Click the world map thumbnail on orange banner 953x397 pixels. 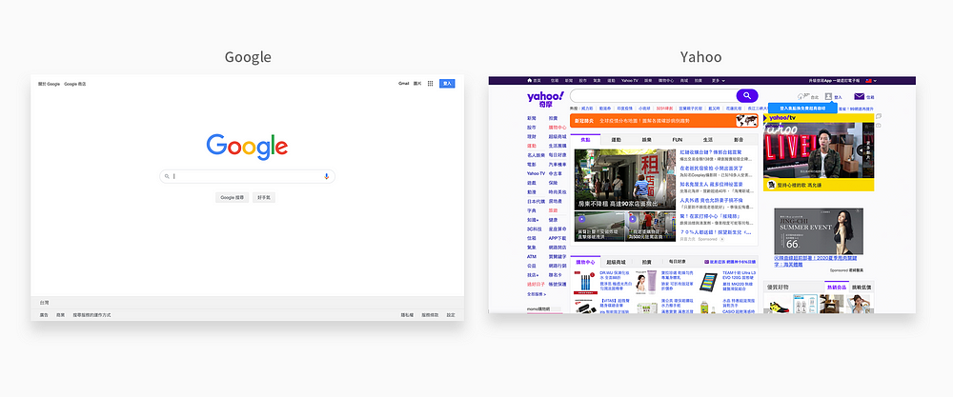pos(746,121)
